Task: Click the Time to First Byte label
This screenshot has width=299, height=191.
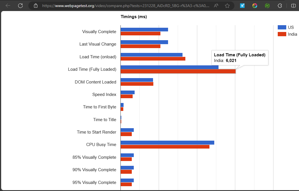Action: [x=100, y=107]
